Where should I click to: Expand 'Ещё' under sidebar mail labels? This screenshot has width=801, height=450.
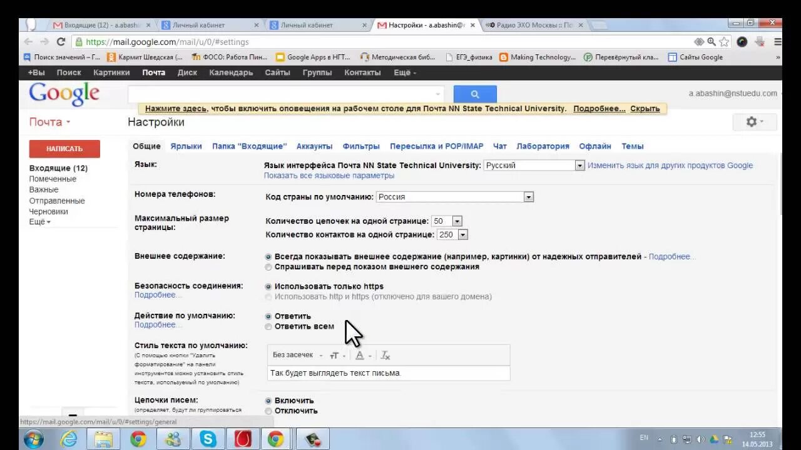click(40, 222)
